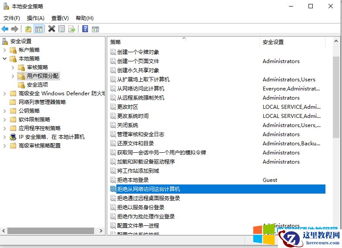Click the show/hide action pane icon

[x=95, y=29]
